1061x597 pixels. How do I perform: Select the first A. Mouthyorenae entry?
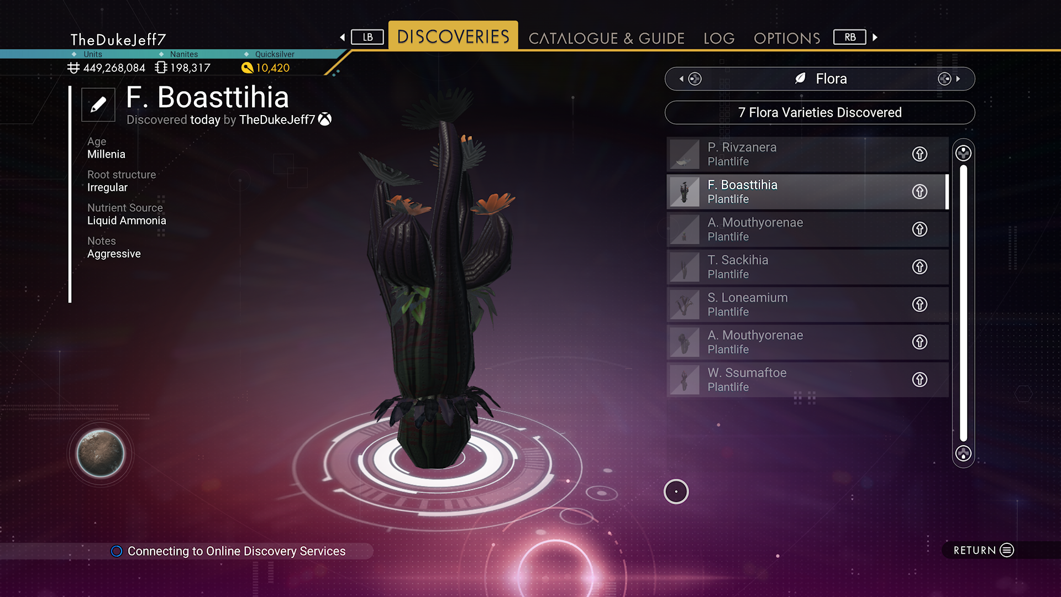pos(807,229)
